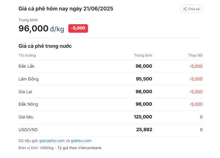Click the USD/VND row label
220x158 pixels.
pos(28,130)
